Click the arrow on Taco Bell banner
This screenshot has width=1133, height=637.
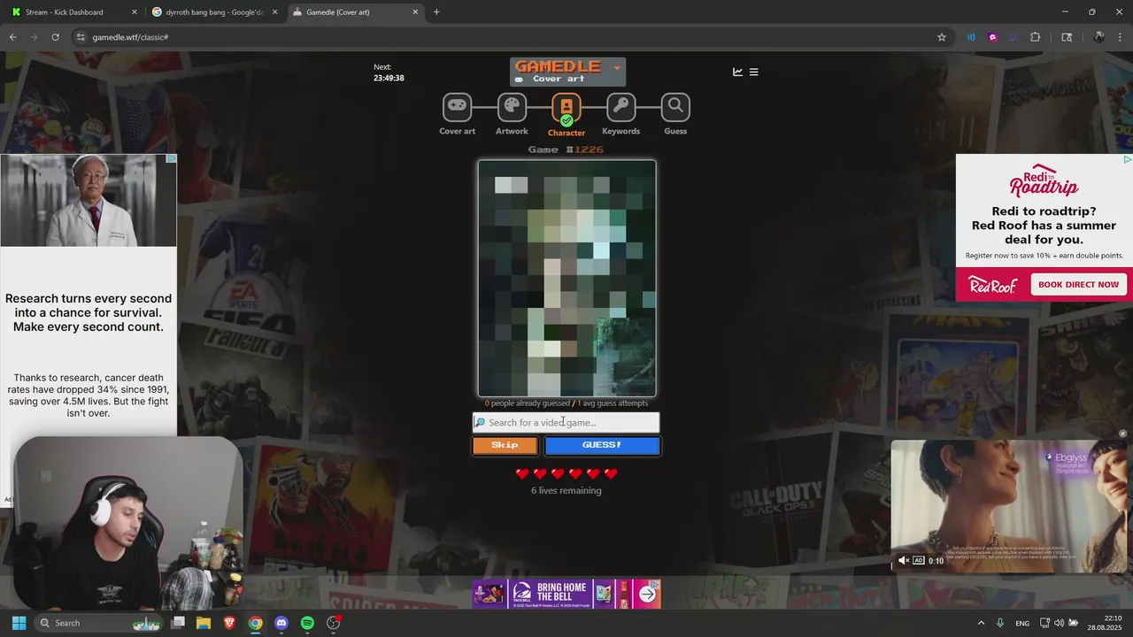(x=648, y=594)
